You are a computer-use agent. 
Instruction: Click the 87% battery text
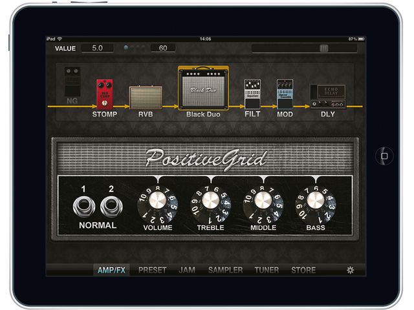click(353, 39)
